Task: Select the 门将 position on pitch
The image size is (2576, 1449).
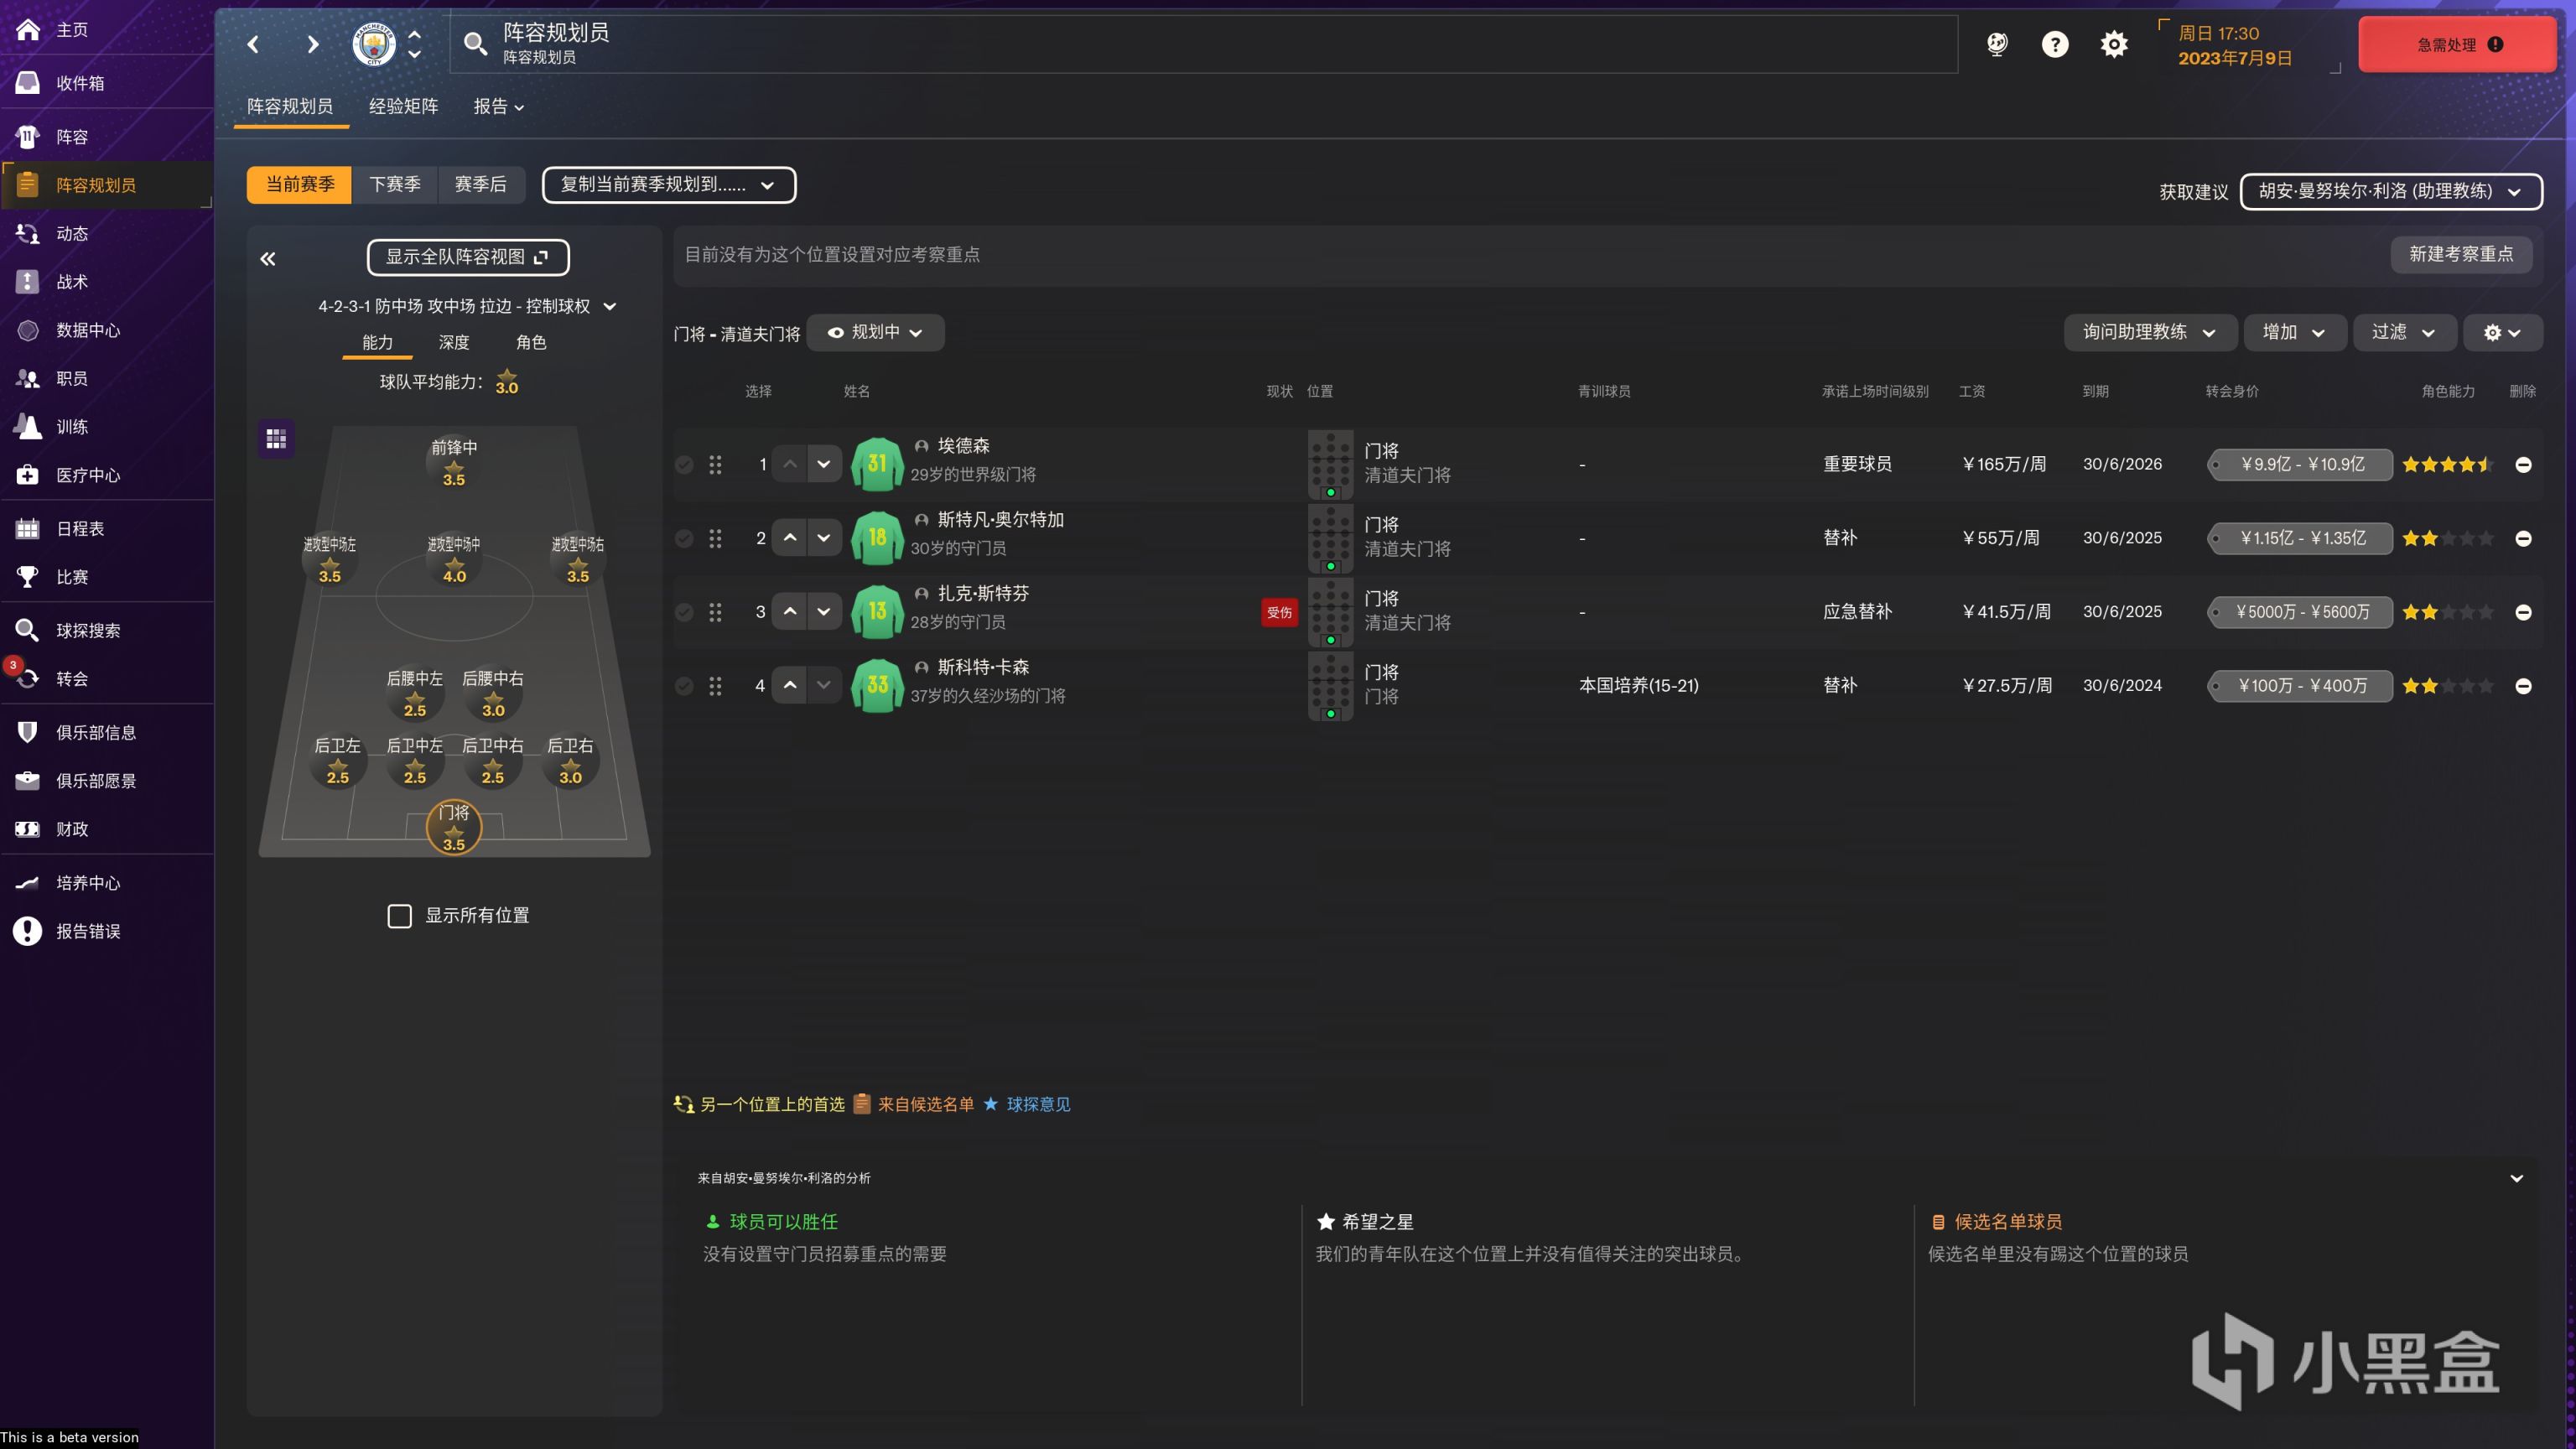Action: pos(454,828)
